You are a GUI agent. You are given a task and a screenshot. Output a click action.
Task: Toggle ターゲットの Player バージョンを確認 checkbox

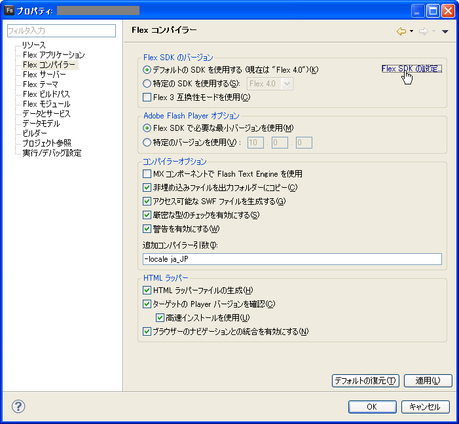[147, 304]
